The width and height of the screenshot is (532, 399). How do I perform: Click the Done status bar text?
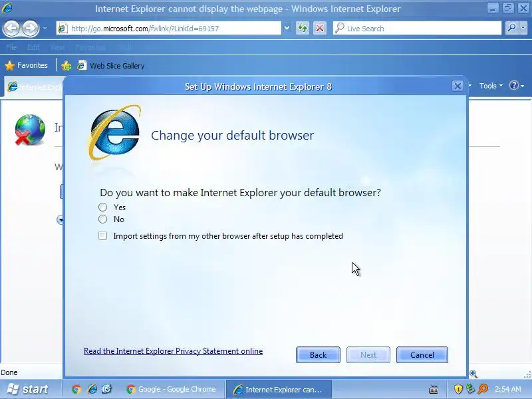(x=9, y=372)
